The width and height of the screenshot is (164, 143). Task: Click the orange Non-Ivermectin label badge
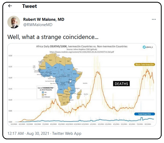[144, 64]
